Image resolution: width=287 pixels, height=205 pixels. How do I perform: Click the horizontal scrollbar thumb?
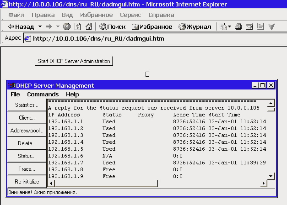tap(106, 183)
